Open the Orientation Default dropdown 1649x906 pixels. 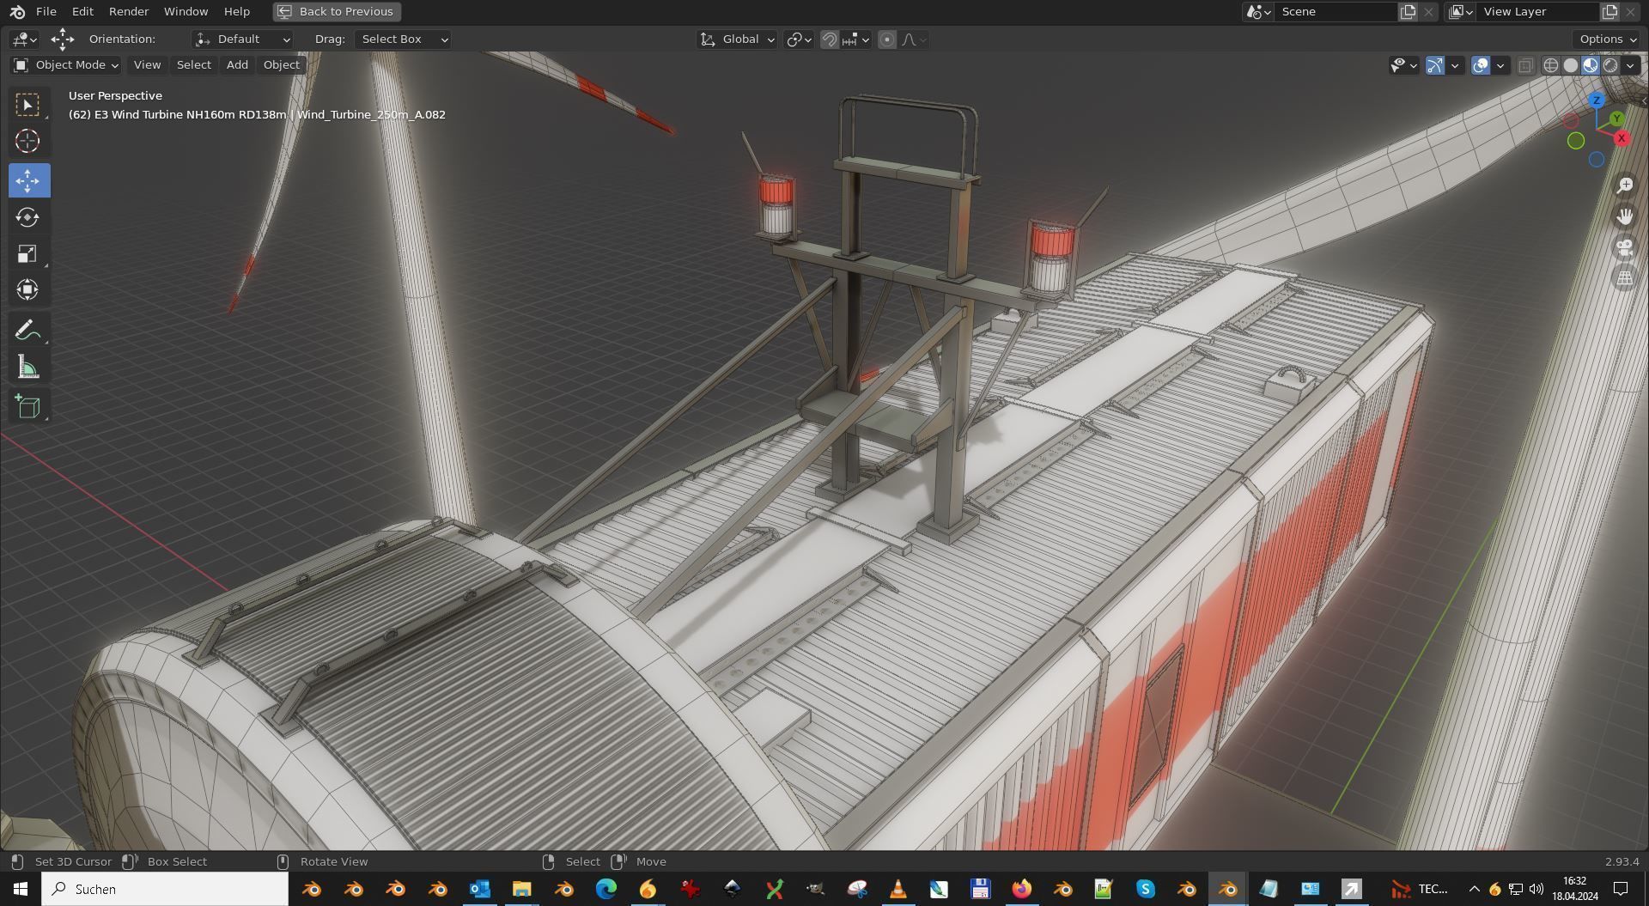pyautogui.click(x=242, y=40)
